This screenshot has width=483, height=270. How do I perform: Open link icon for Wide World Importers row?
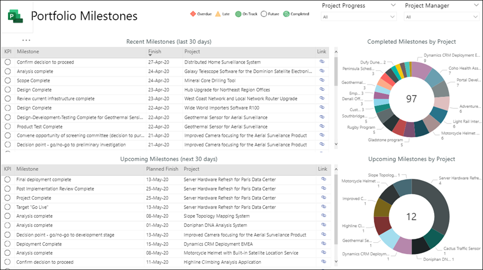(322, 108)
